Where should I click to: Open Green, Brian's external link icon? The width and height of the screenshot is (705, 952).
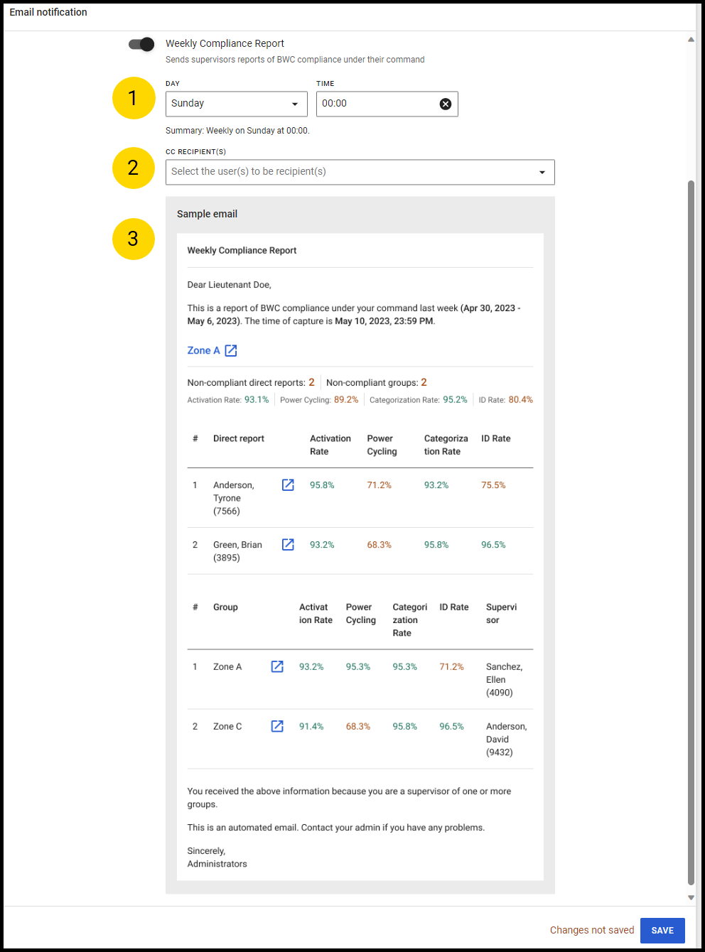tap(288, 544)
